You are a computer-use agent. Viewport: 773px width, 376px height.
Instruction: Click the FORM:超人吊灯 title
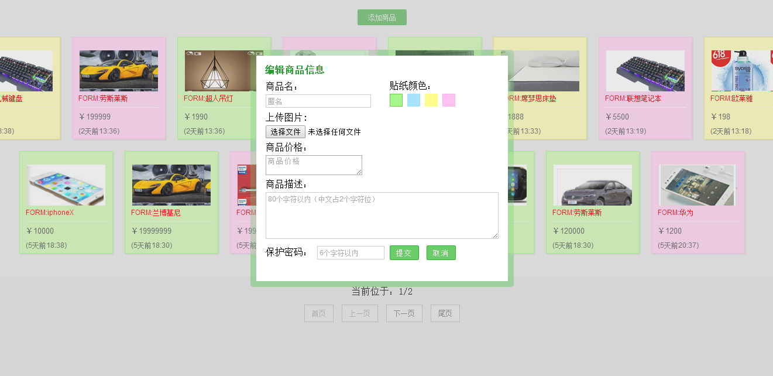click(x=208, y=98)
